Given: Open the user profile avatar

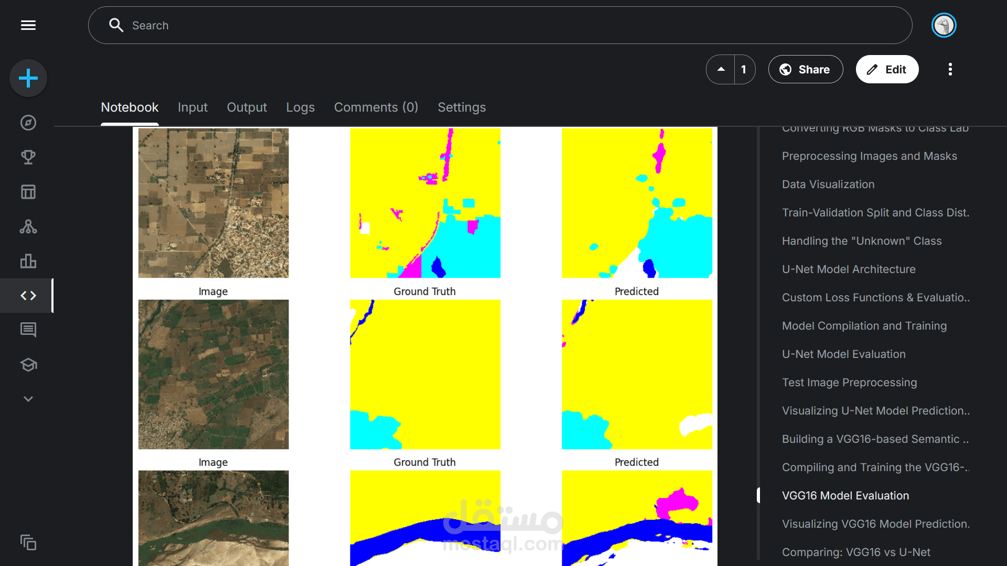Looking at the screenshot, I should 944,25.
